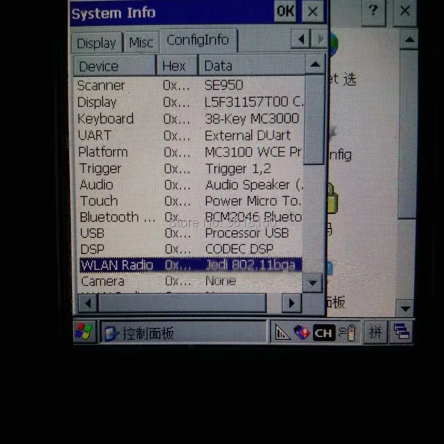The image size is (444, 444).
Task: Click the Data column header
Action: click(x=252, y=66)
